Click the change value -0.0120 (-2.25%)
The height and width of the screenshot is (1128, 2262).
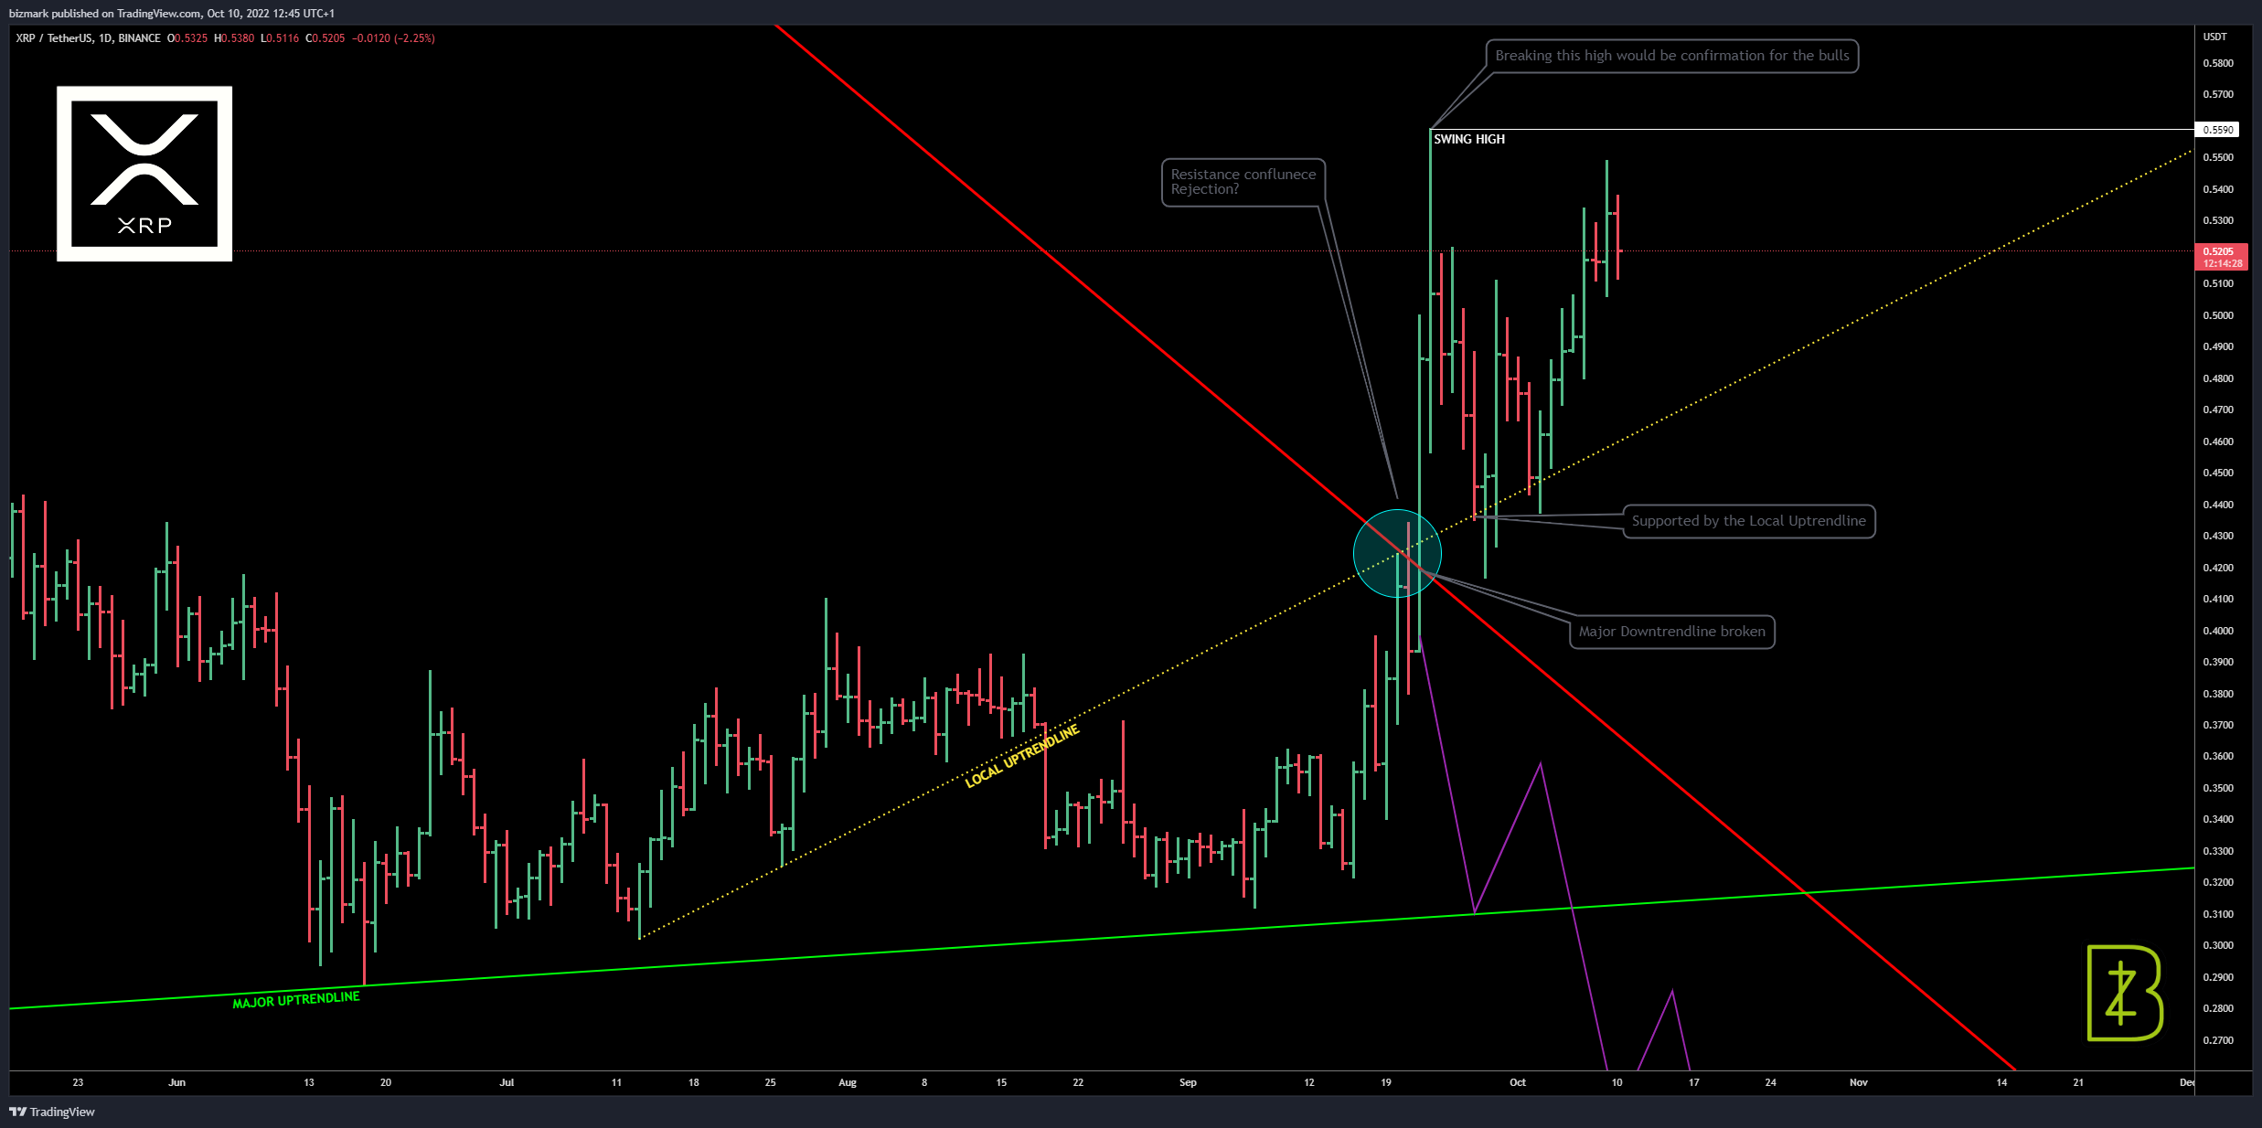(393, 38)
